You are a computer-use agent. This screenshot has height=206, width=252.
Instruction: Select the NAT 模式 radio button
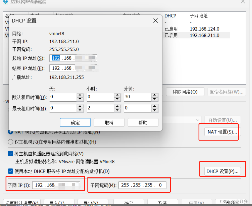click(x=11, y=132)
